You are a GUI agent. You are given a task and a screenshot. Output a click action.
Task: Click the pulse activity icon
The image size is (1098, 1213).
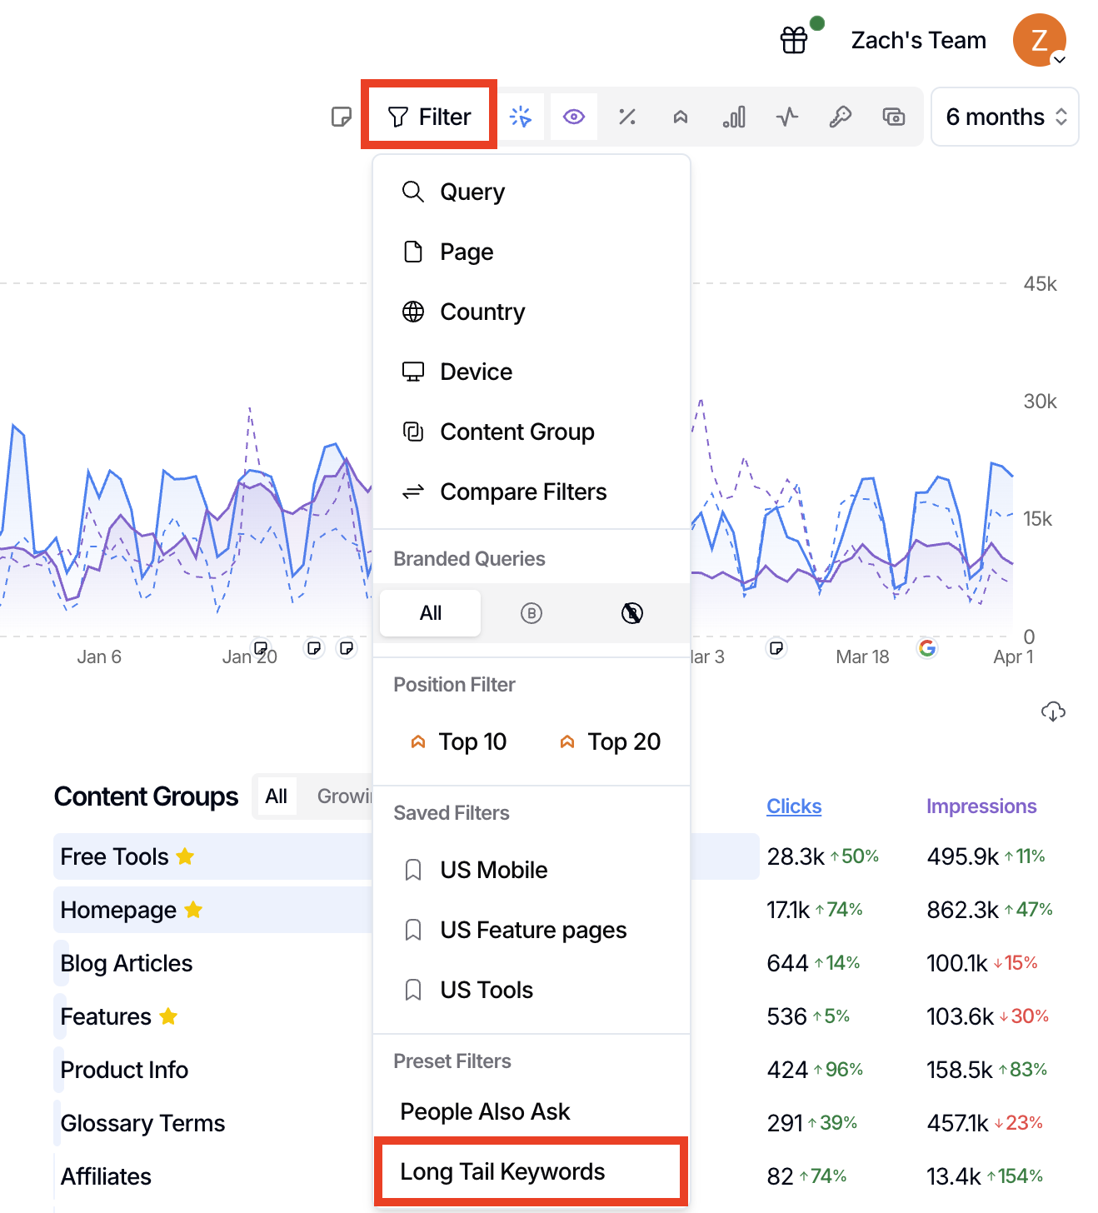[x=787, y=117]
